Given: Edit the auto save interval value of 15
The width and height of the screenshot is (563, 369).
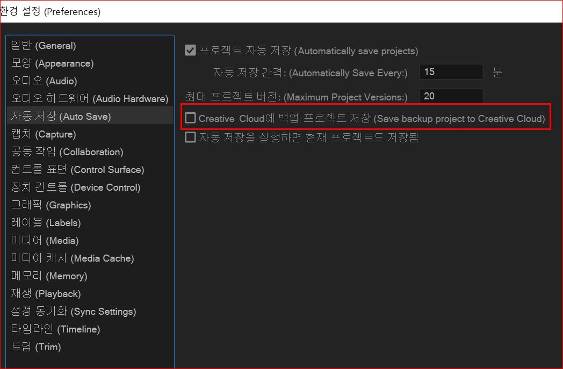Looking at the screenshot, I should coord(451,71).
